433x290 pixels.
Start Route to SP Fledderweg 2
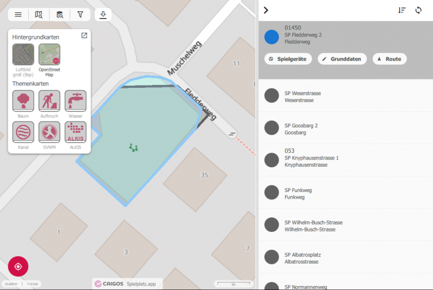pos(390,59)
